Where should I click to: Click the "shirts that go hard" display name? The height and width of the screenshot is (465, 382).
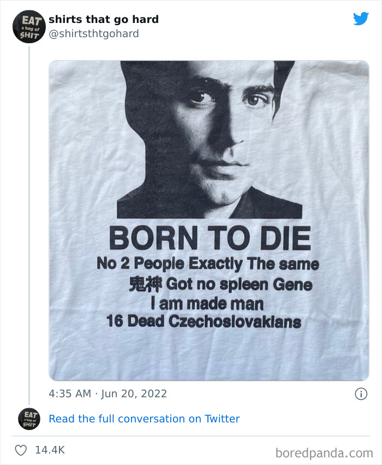104,20
